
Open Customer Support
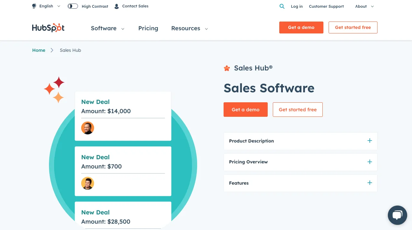[x=326, y=6]
